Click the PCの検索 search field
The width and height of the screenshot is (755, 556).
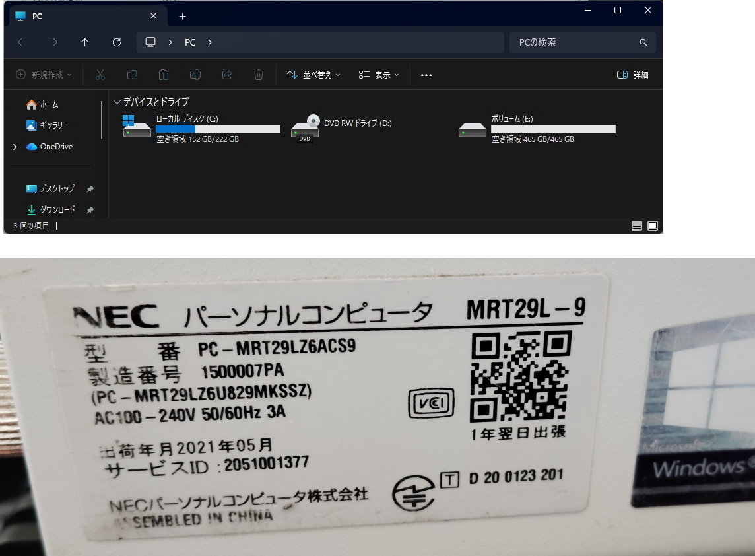[x=574, y=42]
